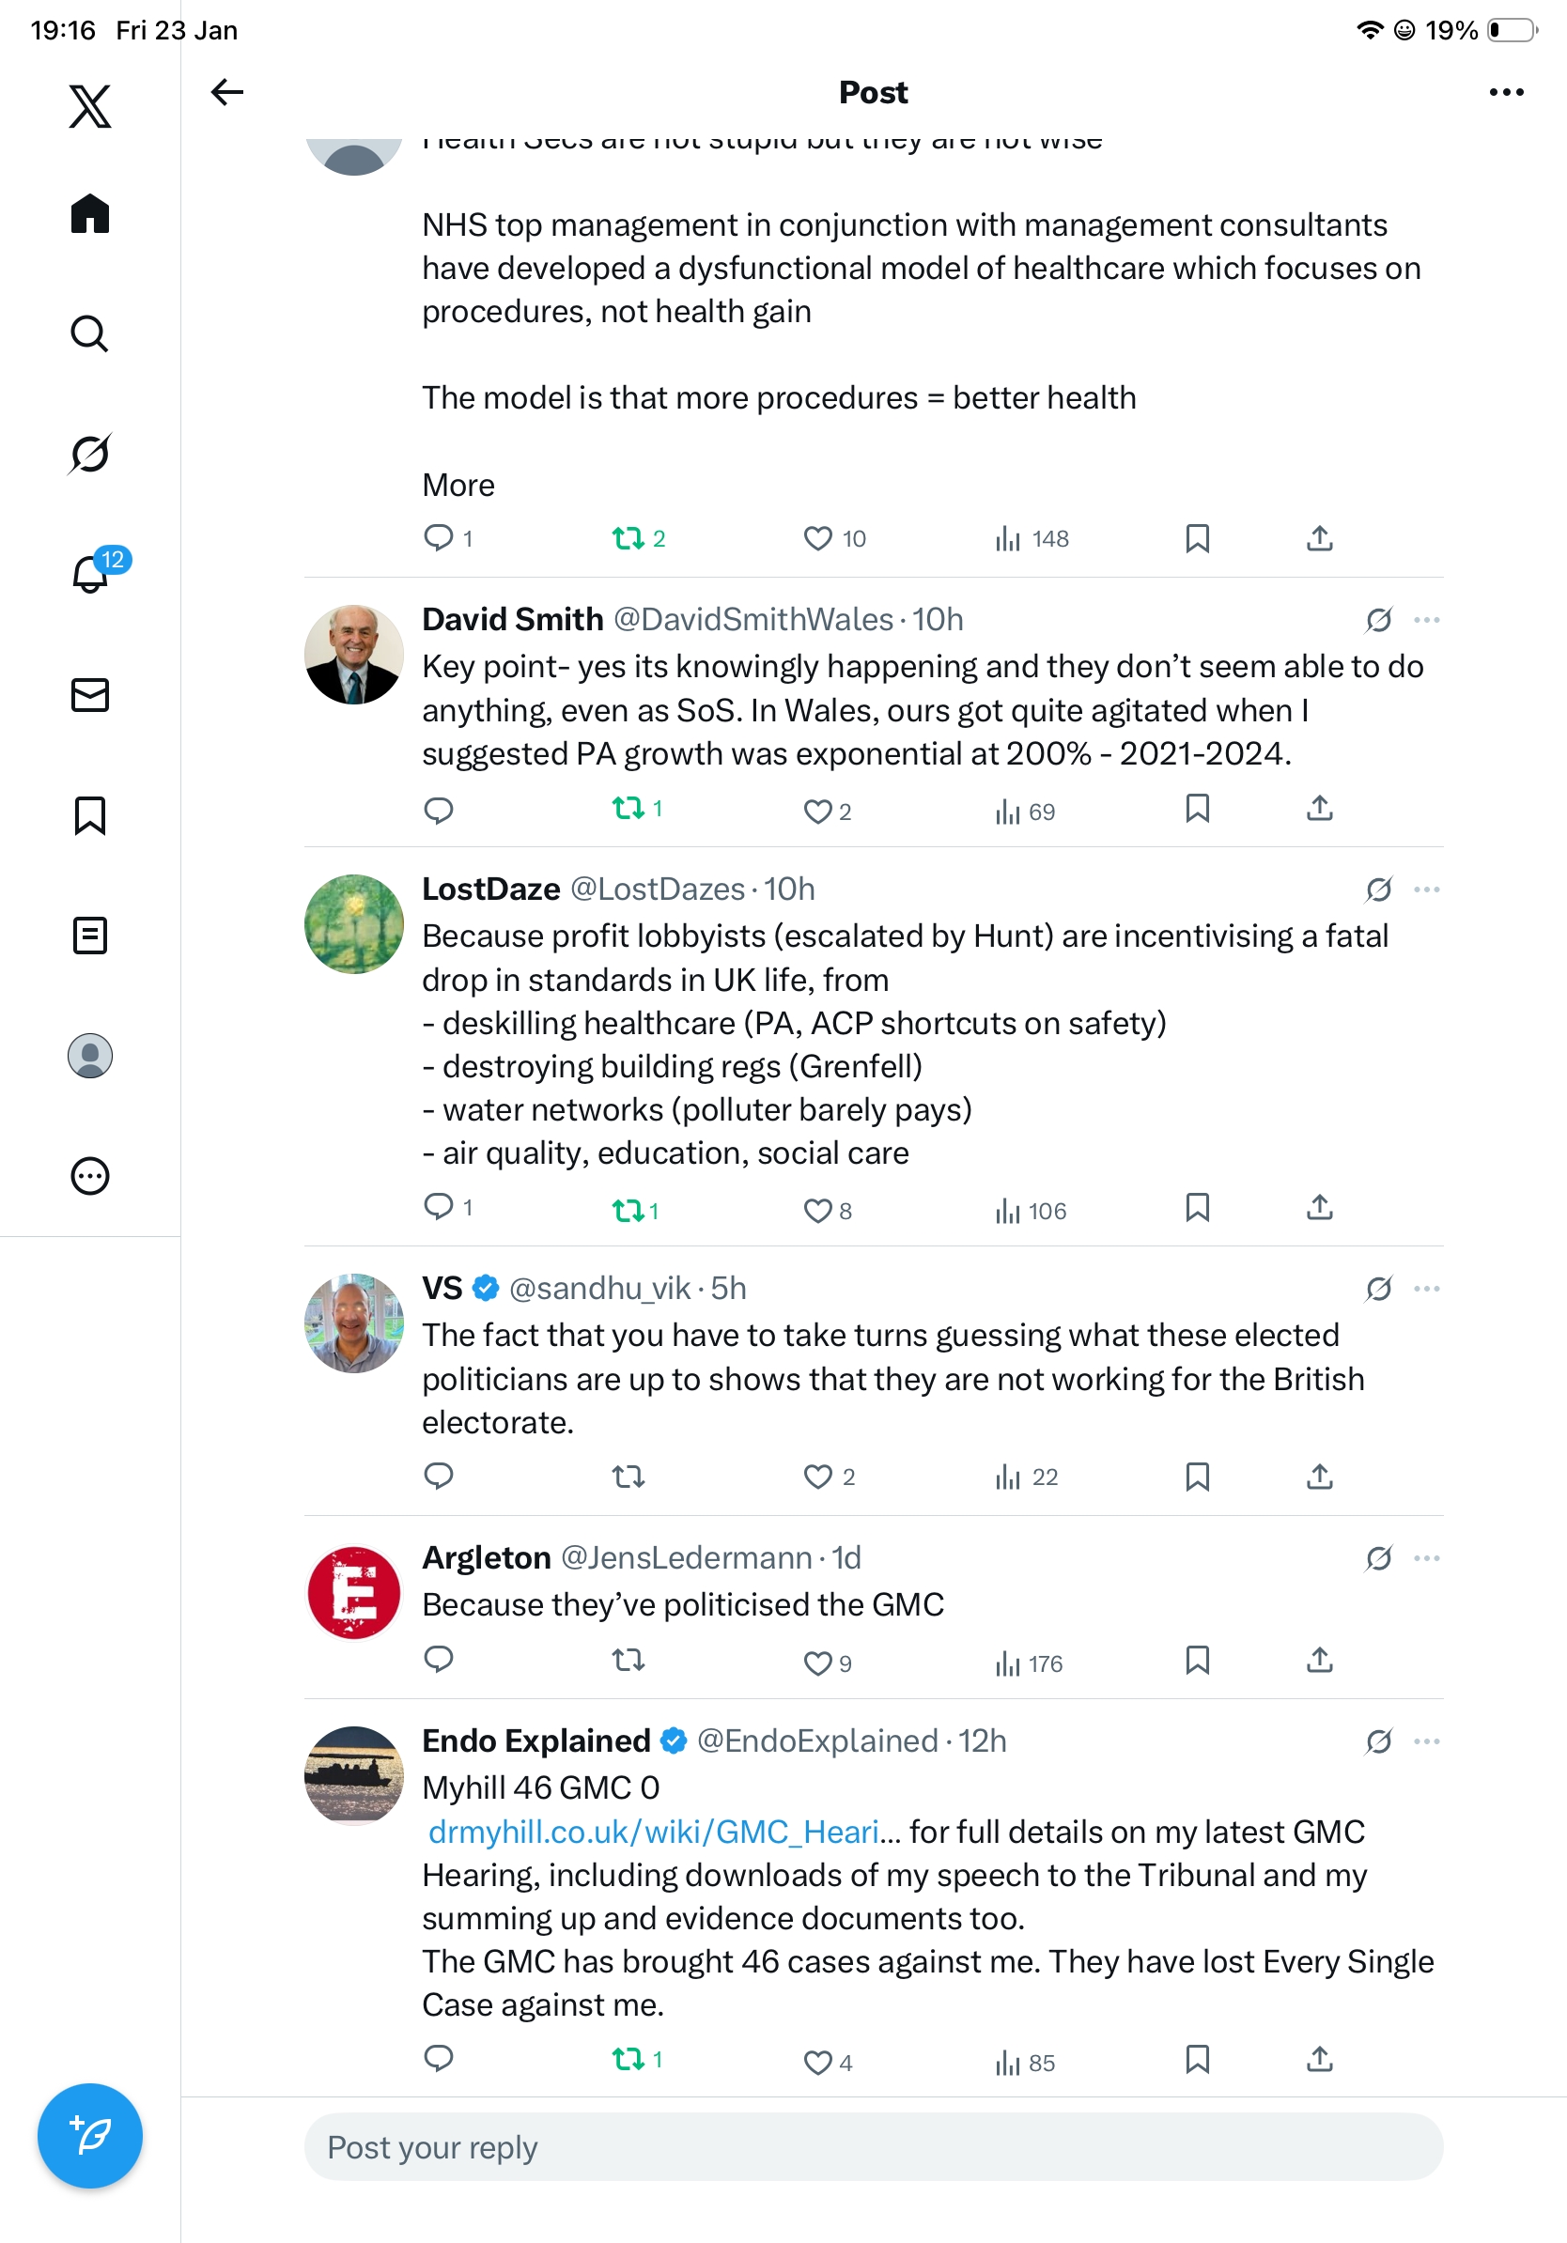
Task: Open Messages envelope in sidebar
Action: click(90, 694)
